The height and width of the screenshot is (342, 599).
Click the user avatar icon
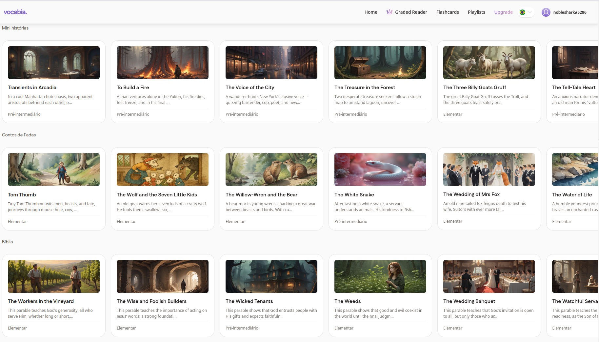point(546,12)
